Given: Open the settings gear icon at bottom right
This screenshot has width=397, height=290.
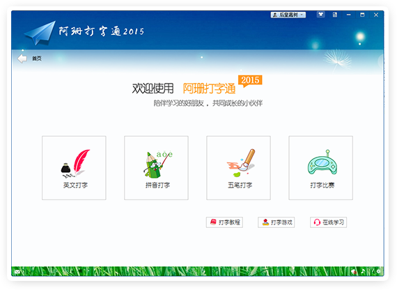Looking at the screenshot, I should [378, 271].
